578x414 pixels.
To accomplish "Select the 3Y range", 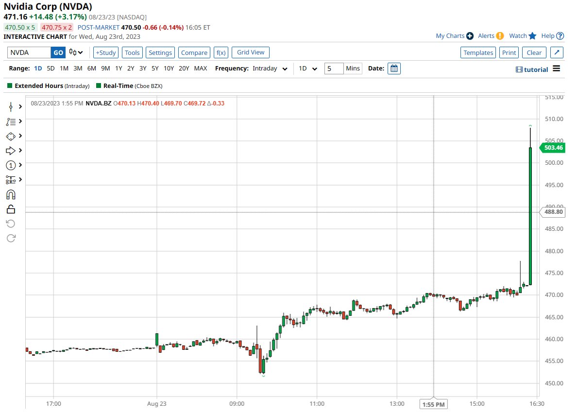I will point(143,69).
